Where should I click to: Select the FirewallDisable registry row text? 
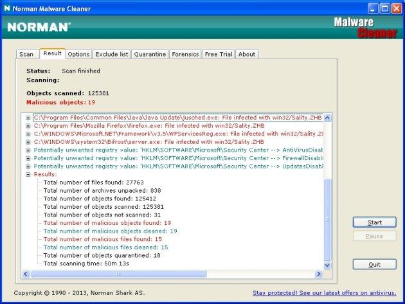click(x=178, y=158)
